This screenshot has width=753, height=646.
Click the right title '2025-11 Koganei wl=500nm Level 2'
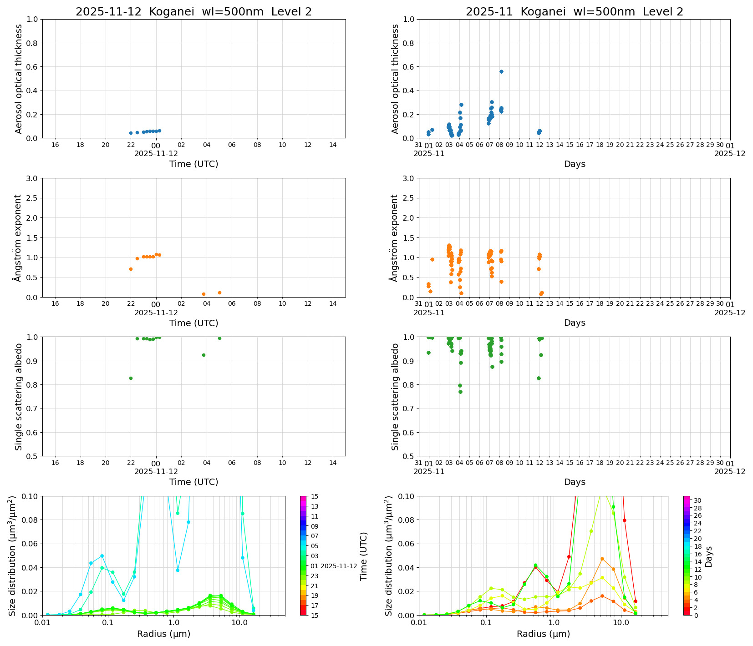coord(574,12)
